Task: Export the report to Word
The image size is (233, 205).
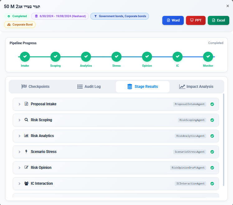Action: click(x=173, y=20)
